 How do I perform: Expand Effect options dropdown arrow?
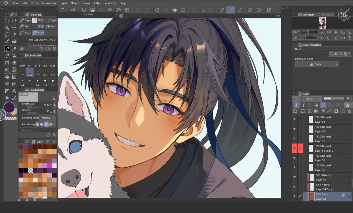point(349,54)
